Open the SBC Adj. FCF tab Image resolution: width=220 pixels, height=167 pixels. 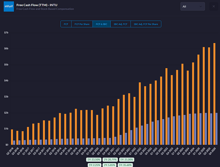(x=120, y=24)
